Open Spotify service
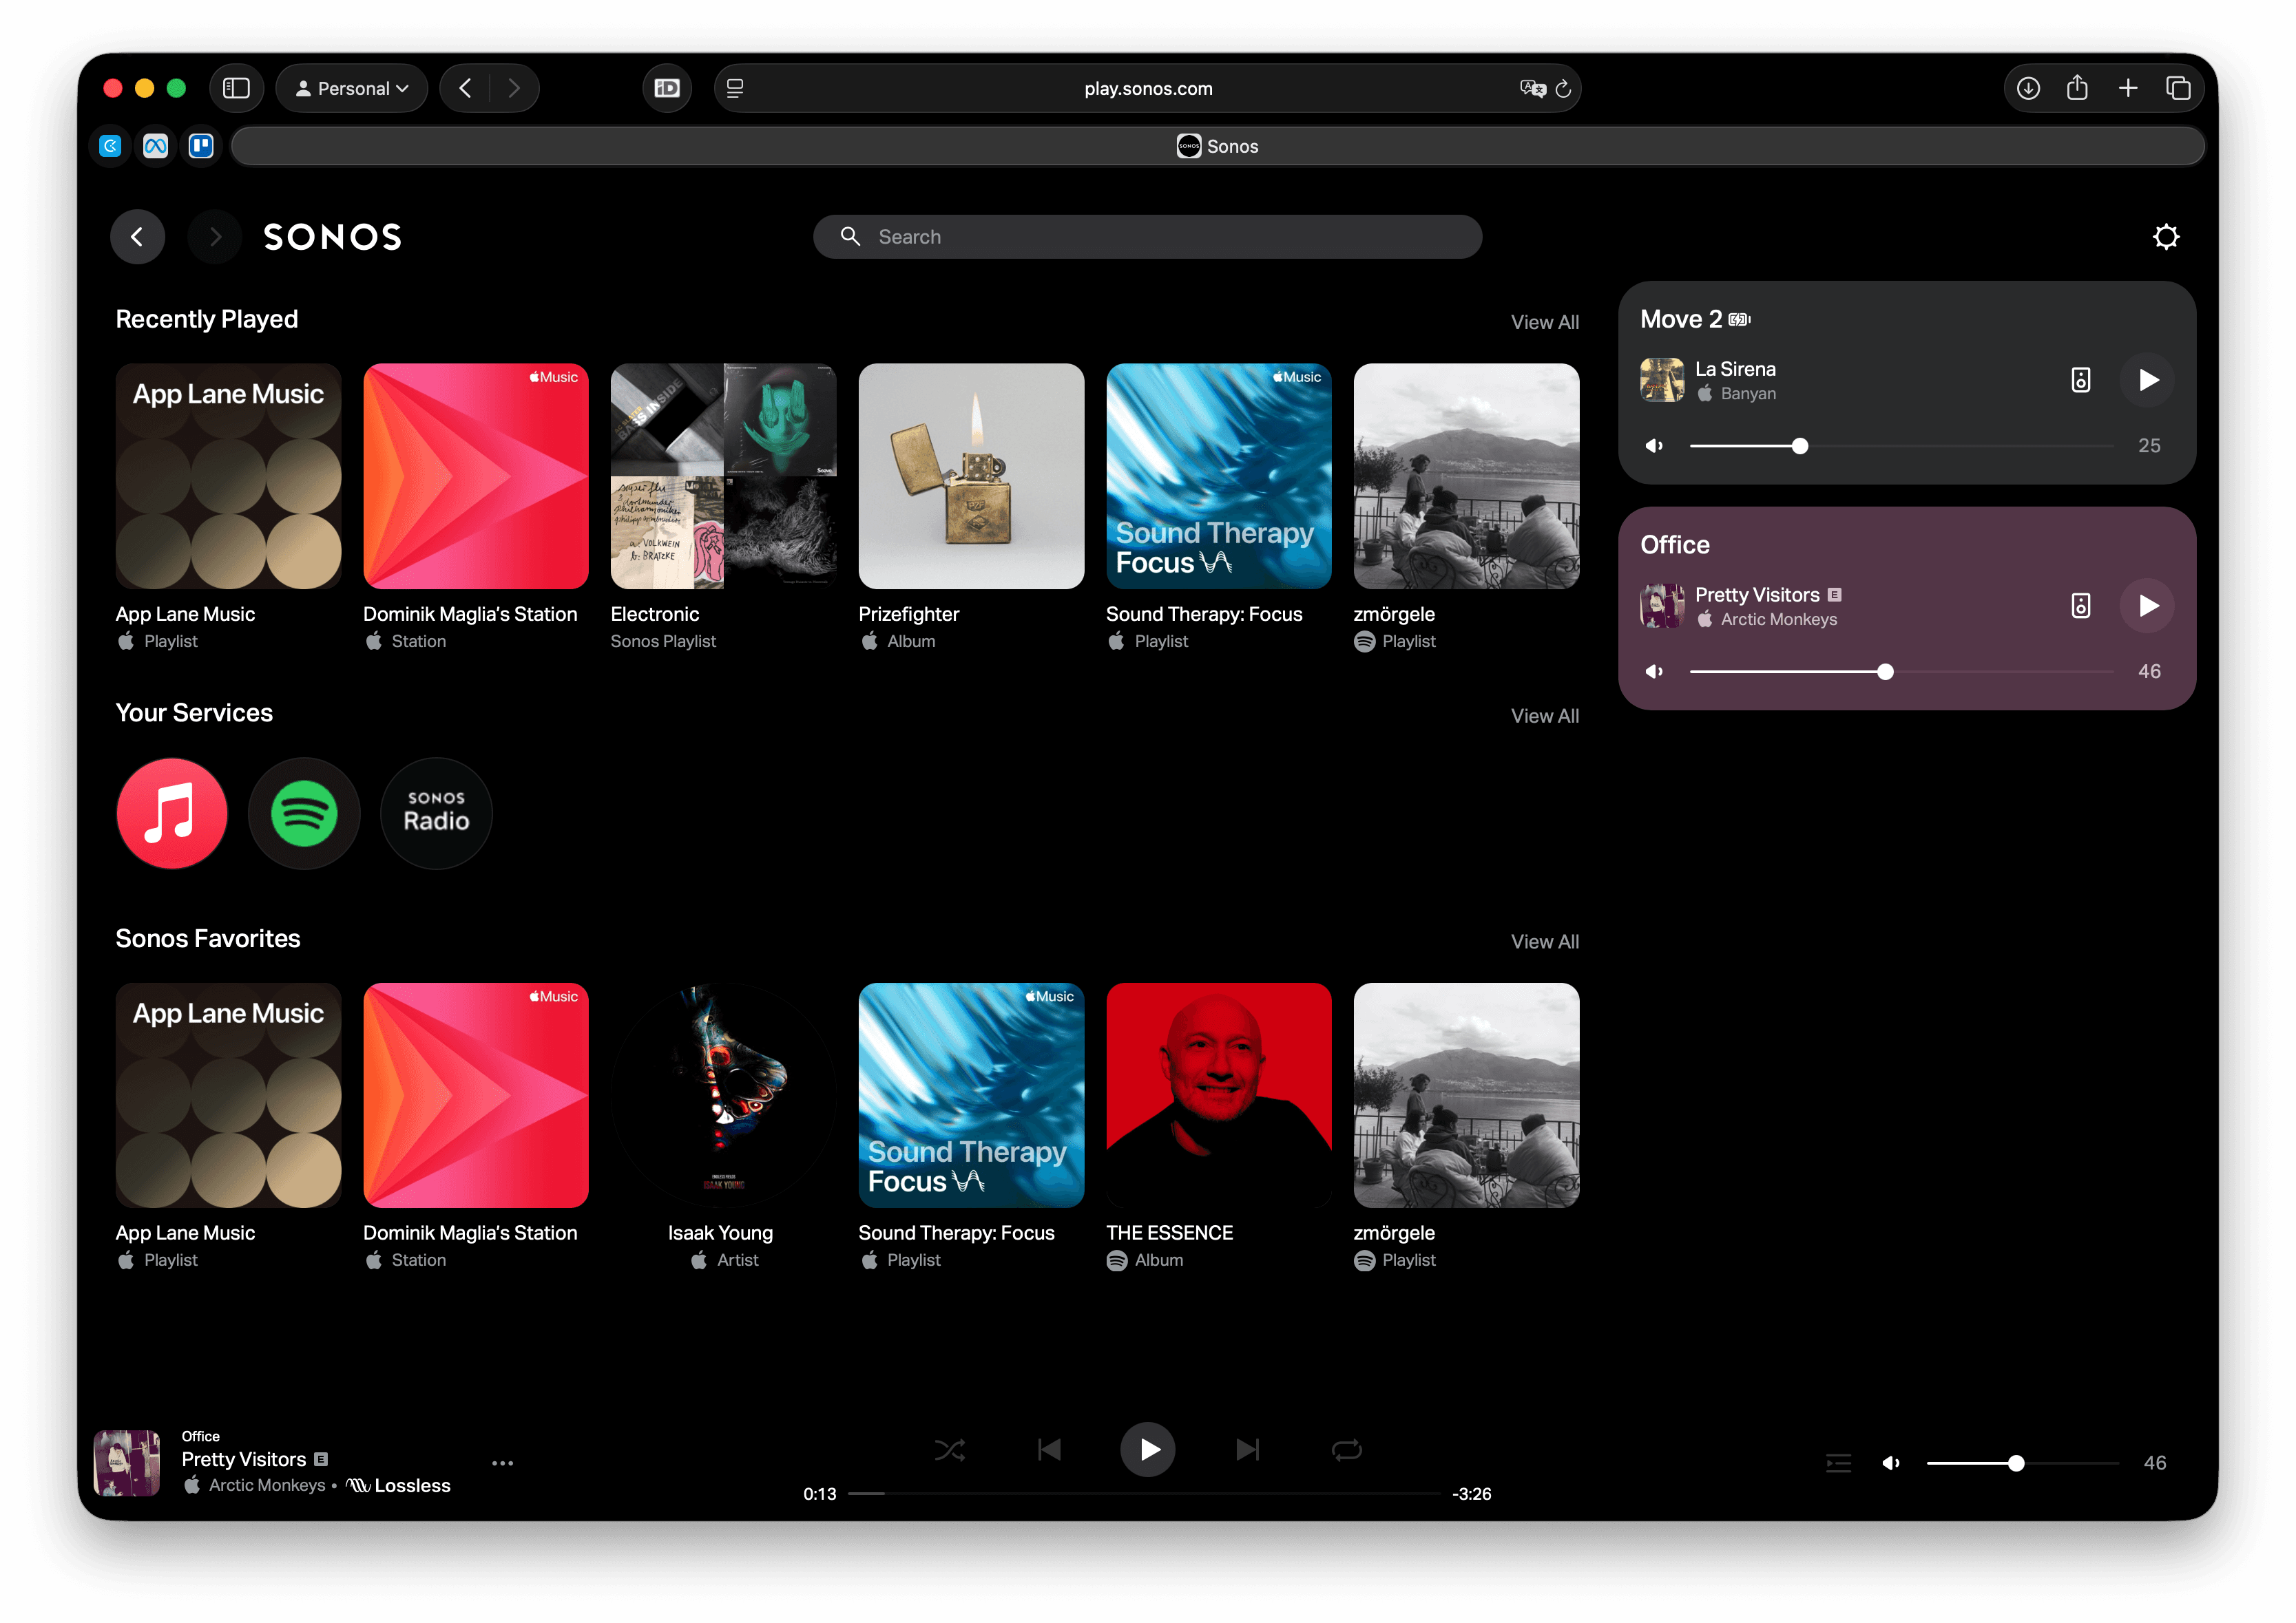The height and width of the screenshot is (1623, 2296). click(304, 814)
